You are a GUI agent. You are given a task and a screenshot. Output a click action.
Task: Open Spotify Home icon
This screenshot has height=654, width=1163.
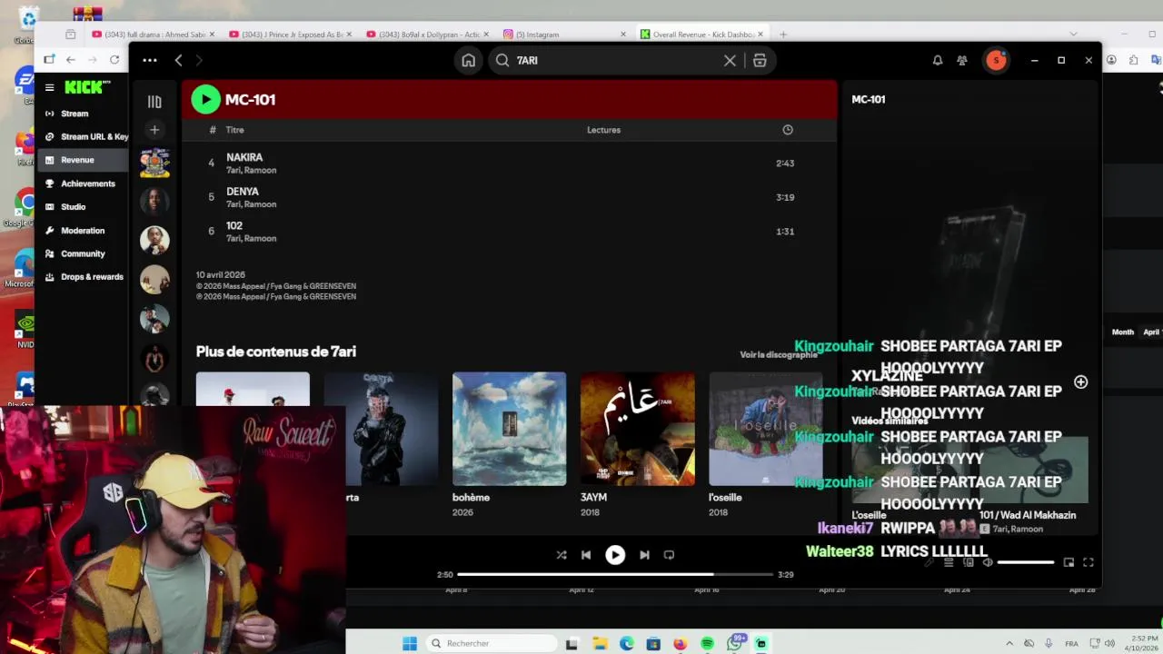pos(468,60)
